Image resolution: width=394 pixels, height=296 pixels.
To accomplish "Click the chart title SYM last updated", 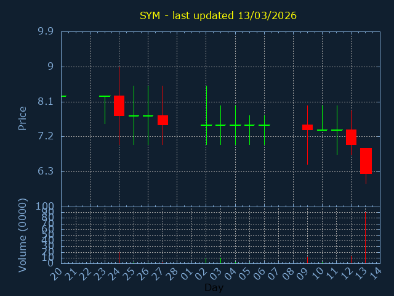I will pos(218,15).
